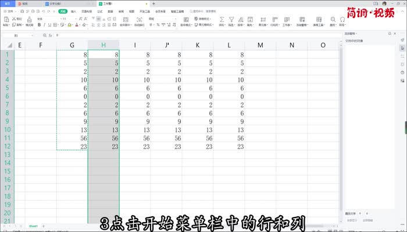Image resolution: width=407 pixels, height=232 pixels.
Task: Open the Rows and Columns (行和列) dropdown
Action: coord(274,25)
